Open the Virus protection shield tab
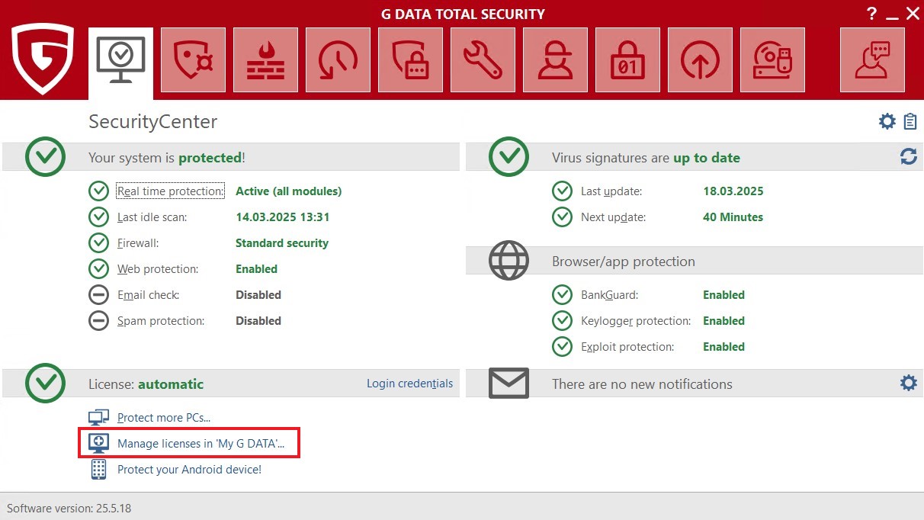 [x=193, y=60]
